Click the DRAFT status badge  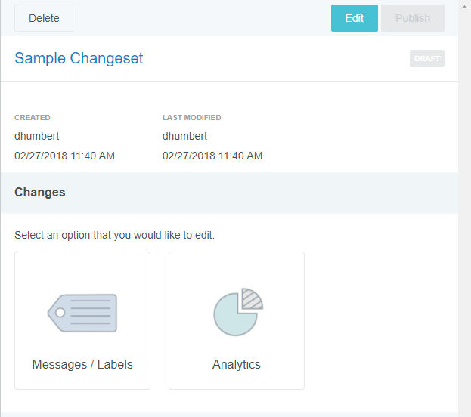[x=426, y=59]
